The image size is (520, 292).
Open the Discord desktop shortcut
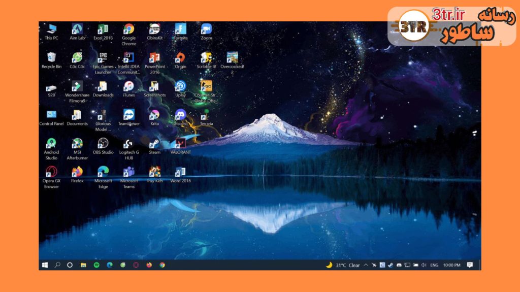(180, 115)
